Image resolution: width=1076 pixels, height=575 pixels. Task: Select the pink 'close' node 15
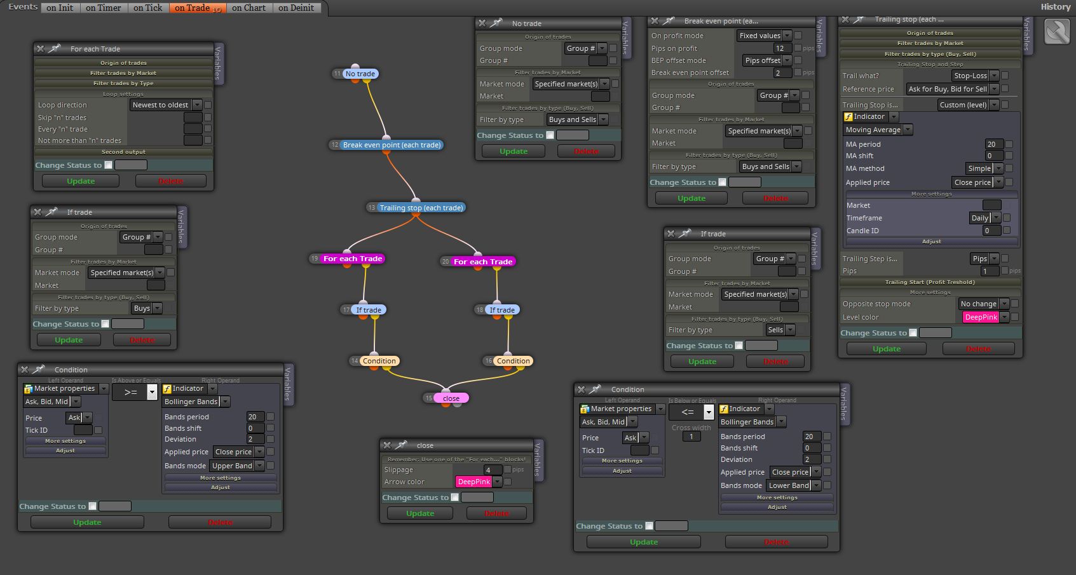coord(451,398)
